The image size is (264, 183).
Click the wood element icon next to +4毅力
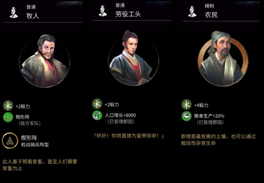coord(186,105)
